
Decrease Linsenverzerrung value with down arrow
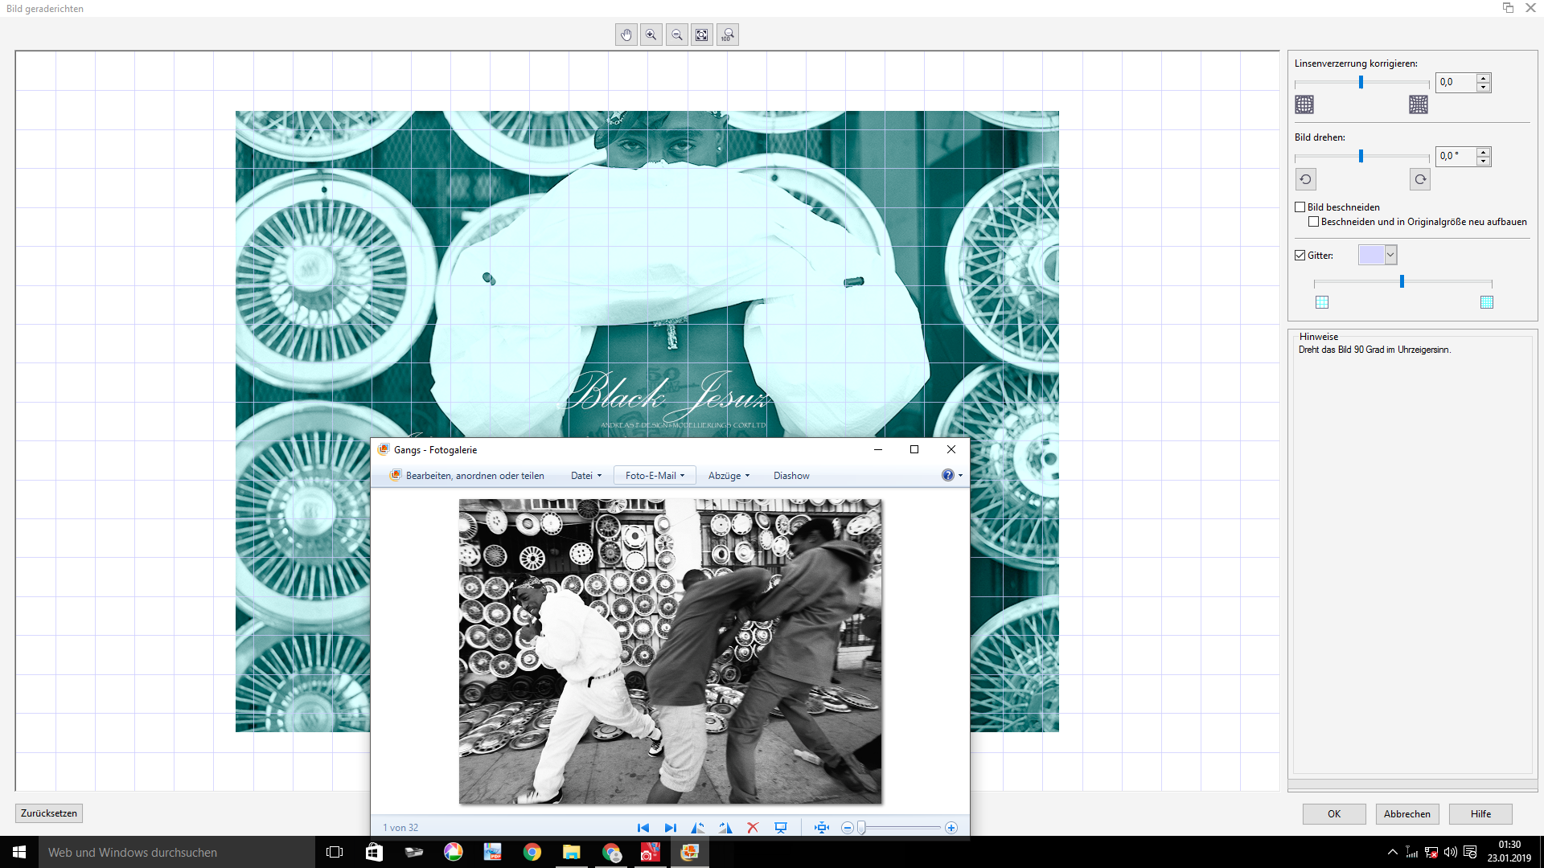click(x=1484, y=87)
